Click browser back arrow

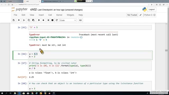pos(2,4)
